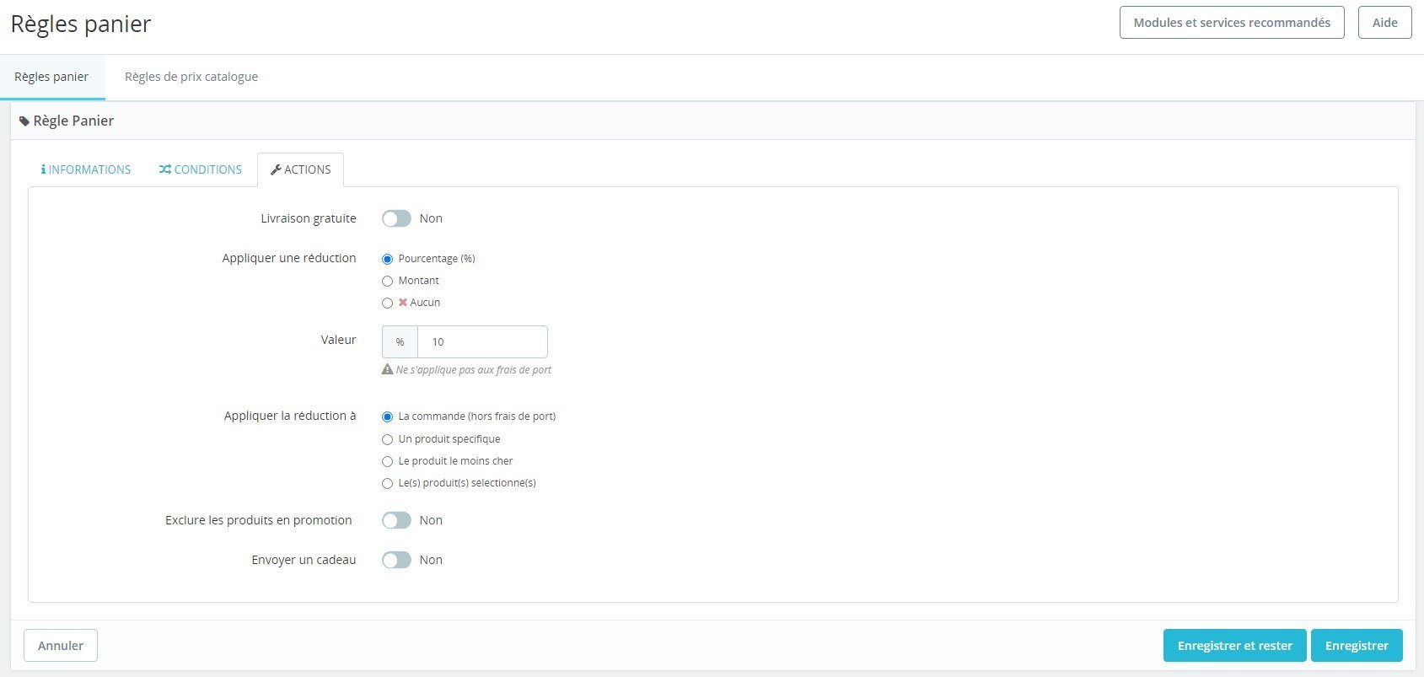Screen dimensions: 1424x677
Task: Open the CONDITIONS tab
Action: click(x=201, y=169)
